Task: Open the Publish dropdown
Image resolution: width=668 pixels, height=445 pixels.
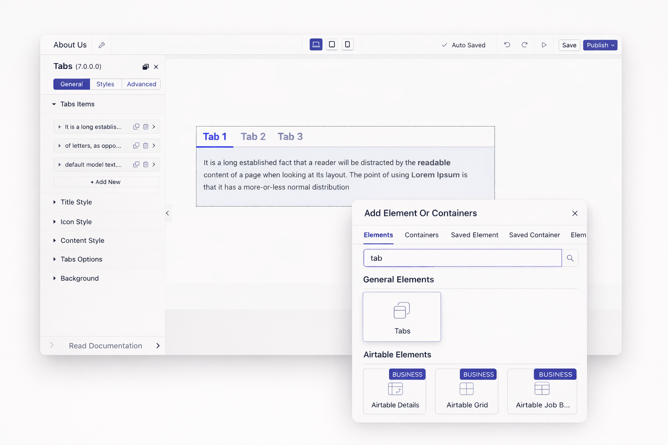Action: pos(600,45)
